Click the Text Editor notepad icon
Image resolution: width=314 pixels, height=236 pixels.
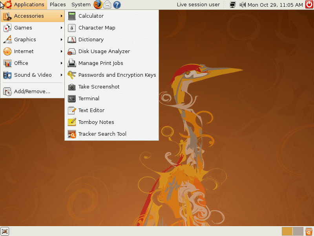pos(72,111)
